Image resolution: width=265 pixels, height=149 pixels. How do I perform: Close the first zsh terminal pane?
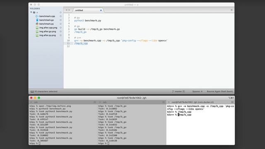point(31,102)
